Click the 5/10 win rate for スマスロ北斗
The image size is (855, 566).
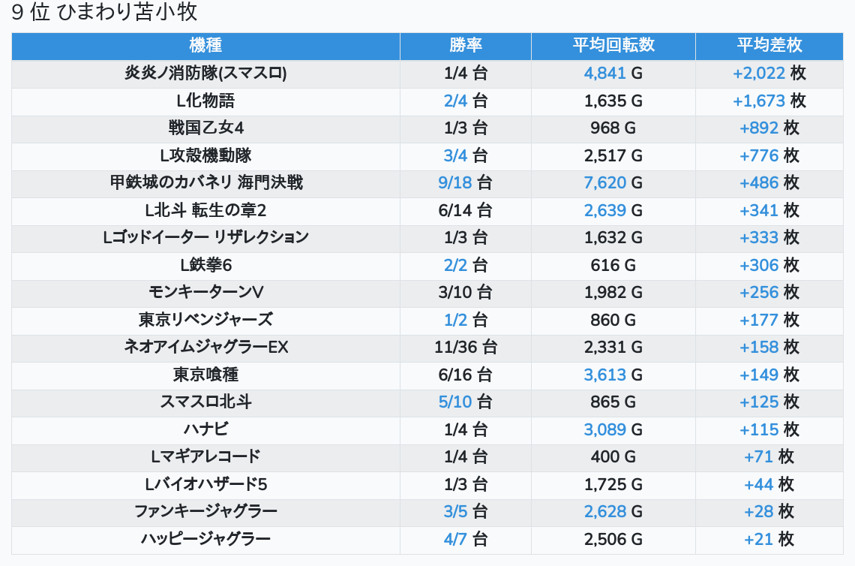[455, 402]
